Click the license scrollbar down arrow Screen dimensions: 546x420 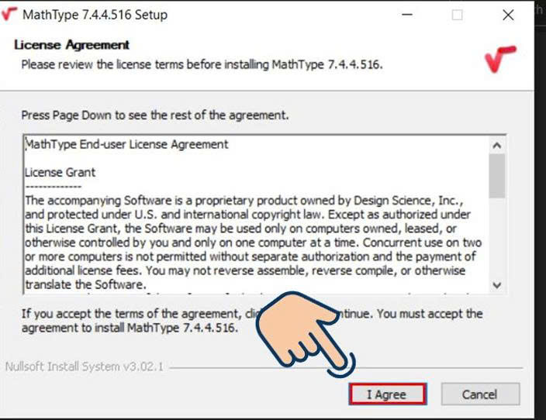497,285
